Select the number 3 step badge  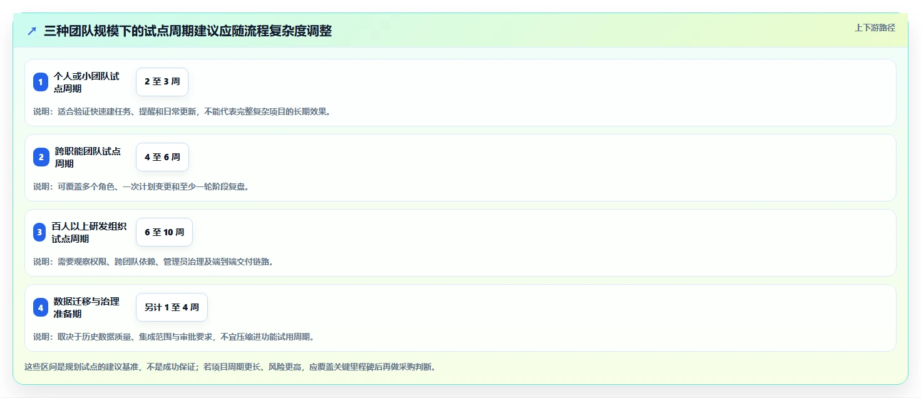pyautogui.click(x=41, y=232)
